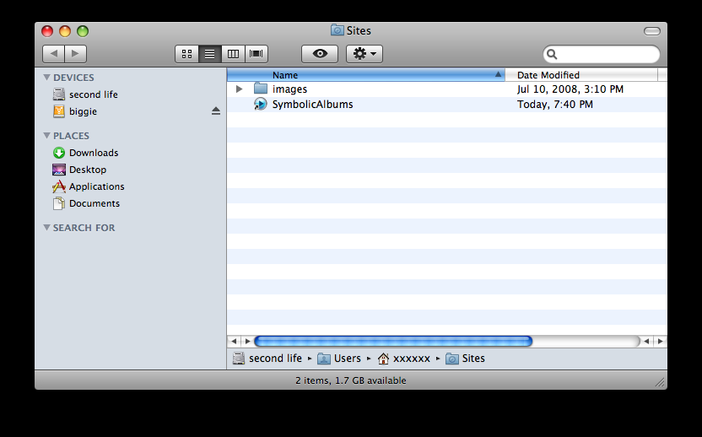Collapse the DEVICES section
The width and height of the screenshot is (702, 437).
46,77
